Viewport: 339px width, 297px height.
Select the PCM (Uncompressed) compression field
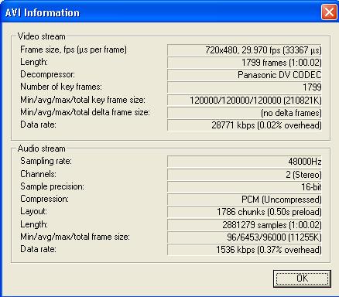pyautogui.click(x=245, y=200)
